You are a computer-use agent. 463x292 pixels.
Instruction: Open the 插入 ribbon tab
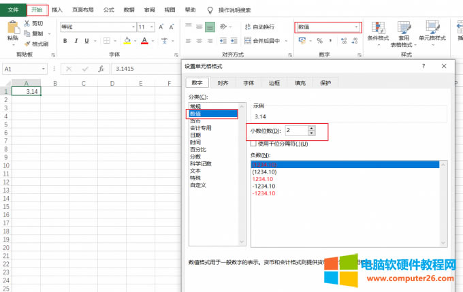(57, 10)
